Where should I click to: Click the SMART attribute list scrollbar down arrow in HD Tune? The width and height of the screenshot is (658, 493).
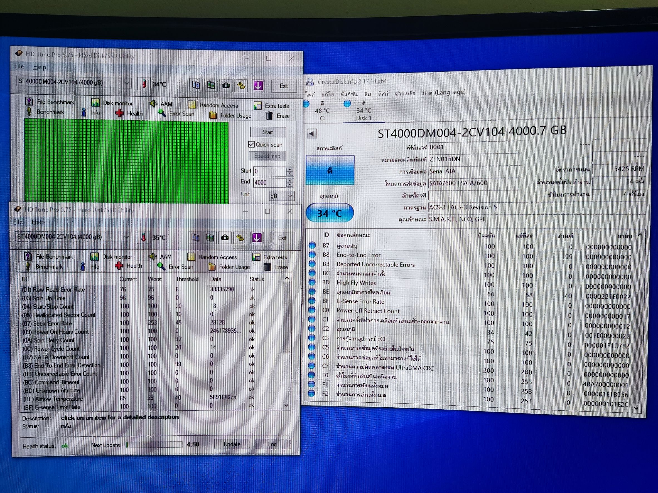pos(286,405)
